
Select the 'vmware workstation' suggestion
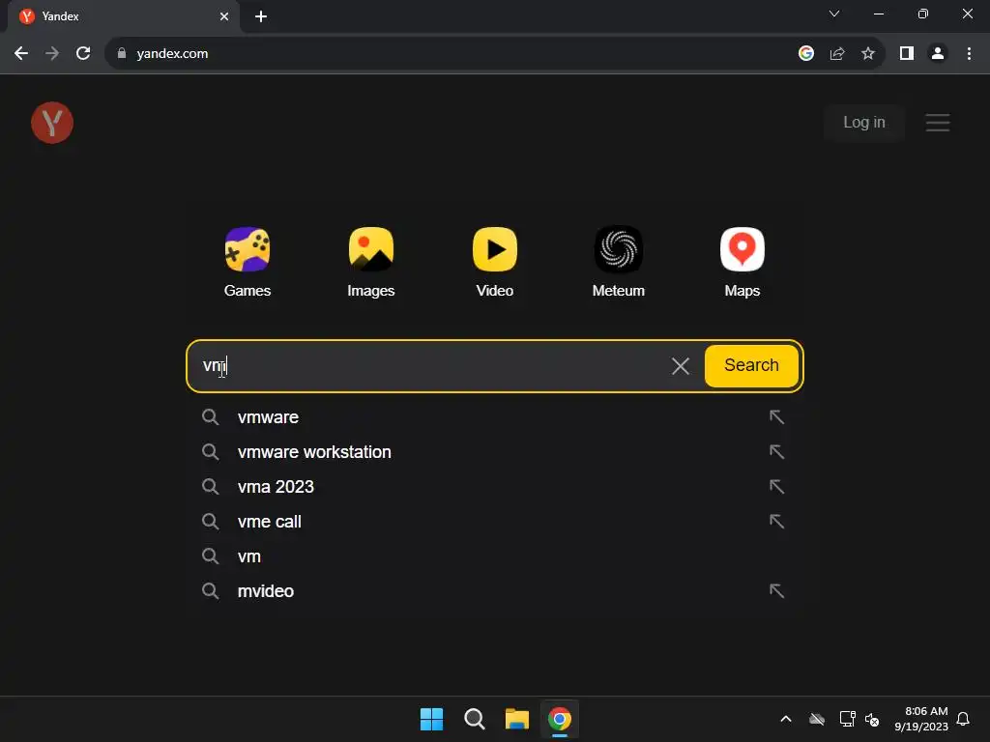494,452
